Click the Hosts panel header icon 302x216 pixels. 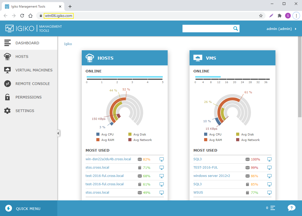[90, 58]
